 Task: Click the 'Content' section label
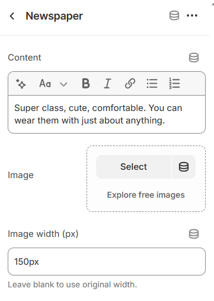(x=24, y=58)
